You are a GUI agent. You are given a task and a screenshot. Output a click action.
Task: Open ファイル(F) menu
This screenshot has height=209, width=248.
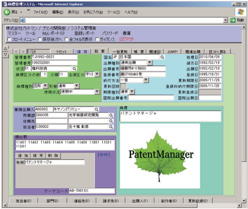[x=40, y=12]
